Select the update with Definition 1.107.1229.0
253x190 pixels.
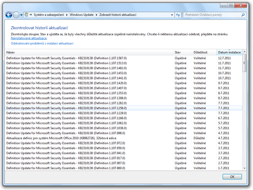pyautogui.click(x=124, y=113)
